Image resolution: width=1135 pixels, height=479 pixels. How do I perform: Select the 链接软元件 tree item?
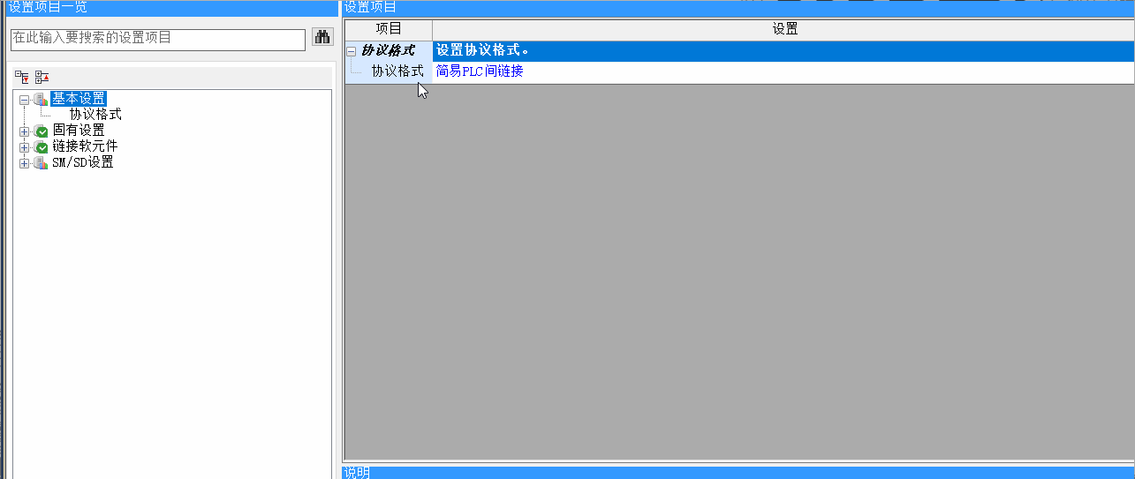[85, 146]
